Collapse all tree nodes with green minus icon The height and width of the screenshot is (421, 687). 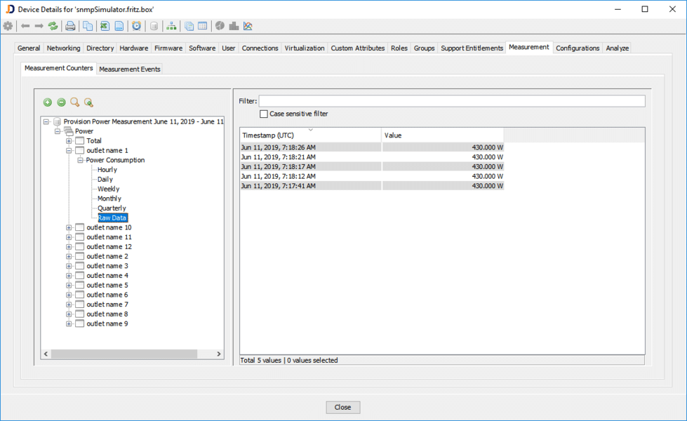[x=61, y=102]
